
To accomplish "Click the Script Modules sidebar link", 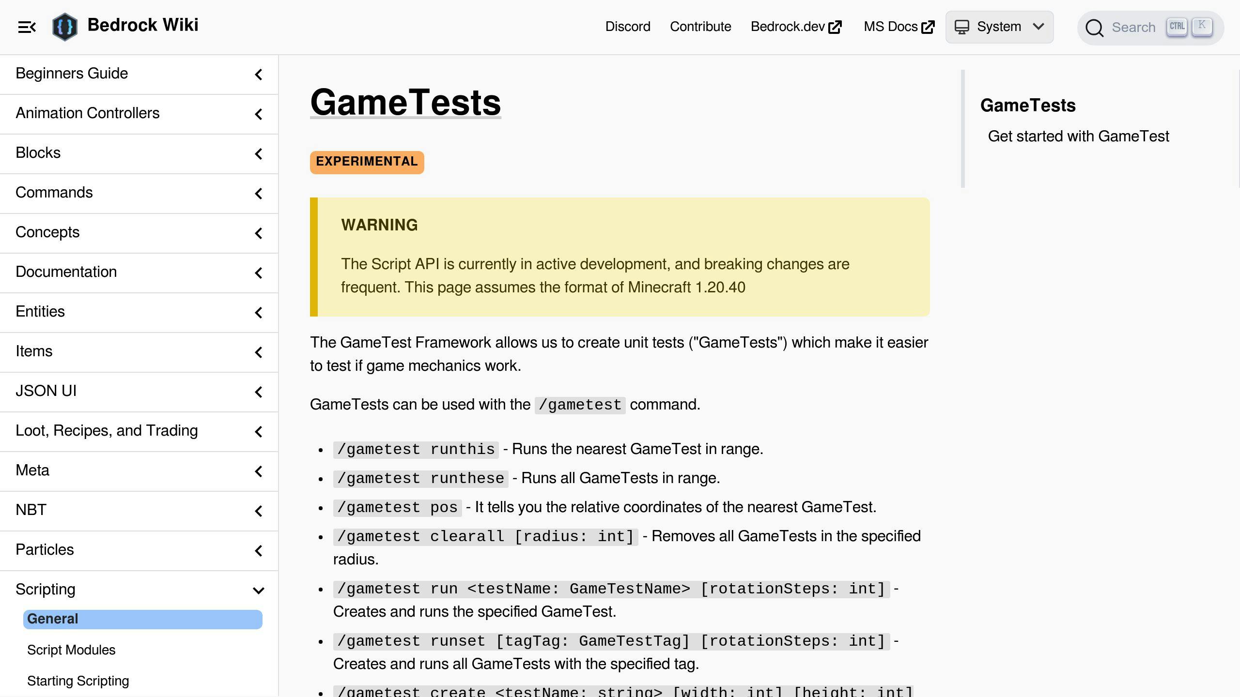I will click(72, 650).
